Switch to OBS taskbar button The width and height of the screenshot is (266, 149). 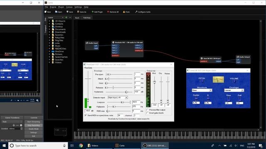point(155,145)
